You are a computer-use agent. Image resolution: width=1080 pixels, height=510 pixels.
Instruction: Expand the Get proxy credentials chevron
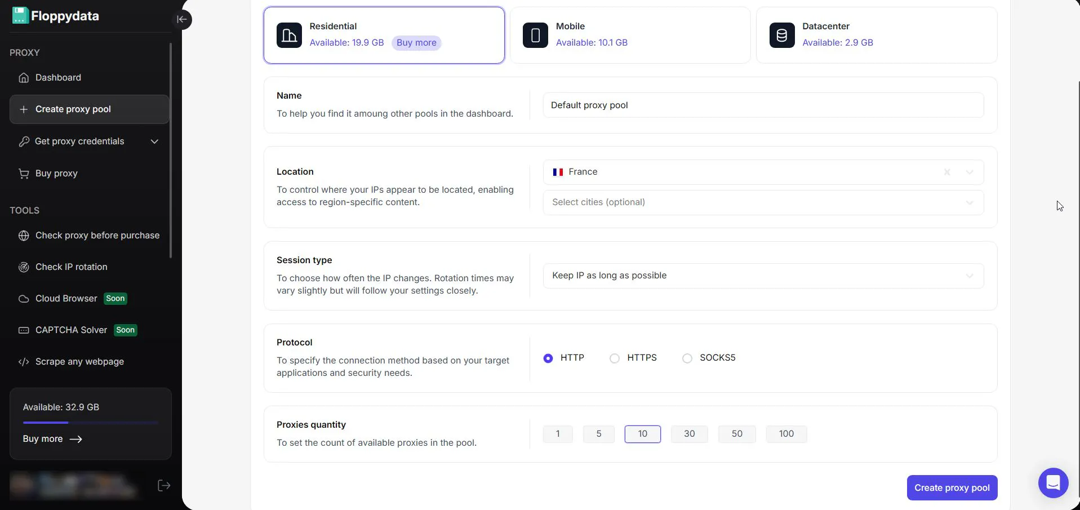[154, 141]
